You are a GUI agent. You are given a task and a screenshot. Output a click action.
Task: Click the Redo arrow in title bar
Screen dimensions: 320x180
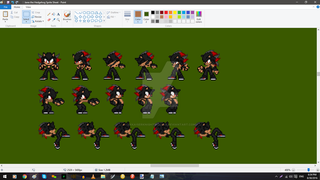point(17,2)
